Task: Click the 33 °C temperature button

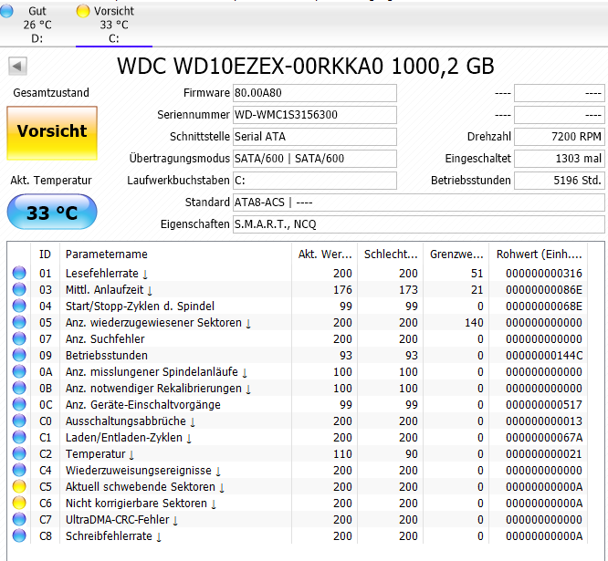Action: click(x=52, y=213)
